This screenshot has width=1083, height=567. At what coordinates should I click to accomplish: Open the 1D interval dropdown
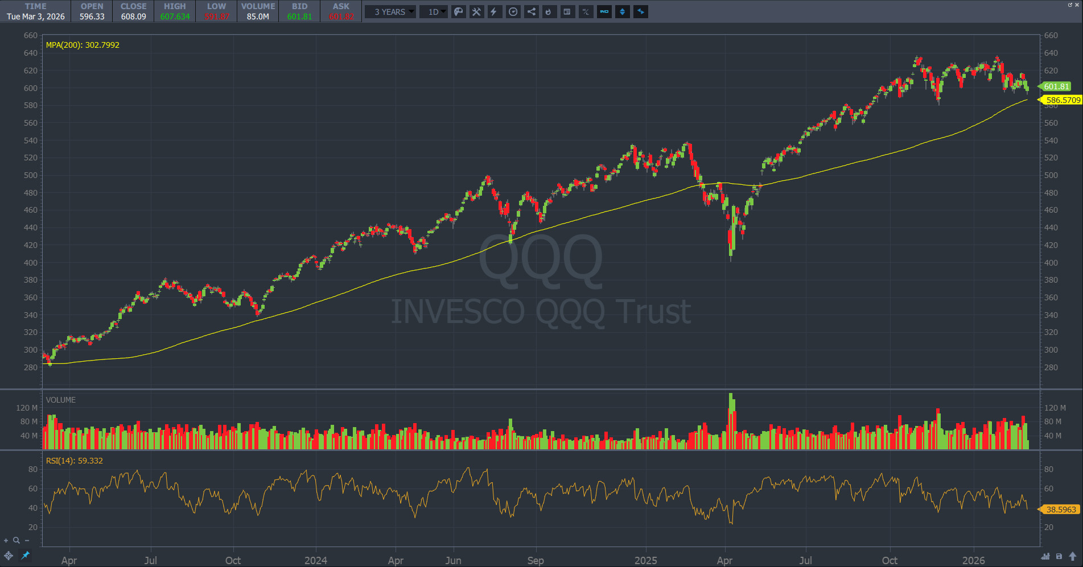pos(434,12)
